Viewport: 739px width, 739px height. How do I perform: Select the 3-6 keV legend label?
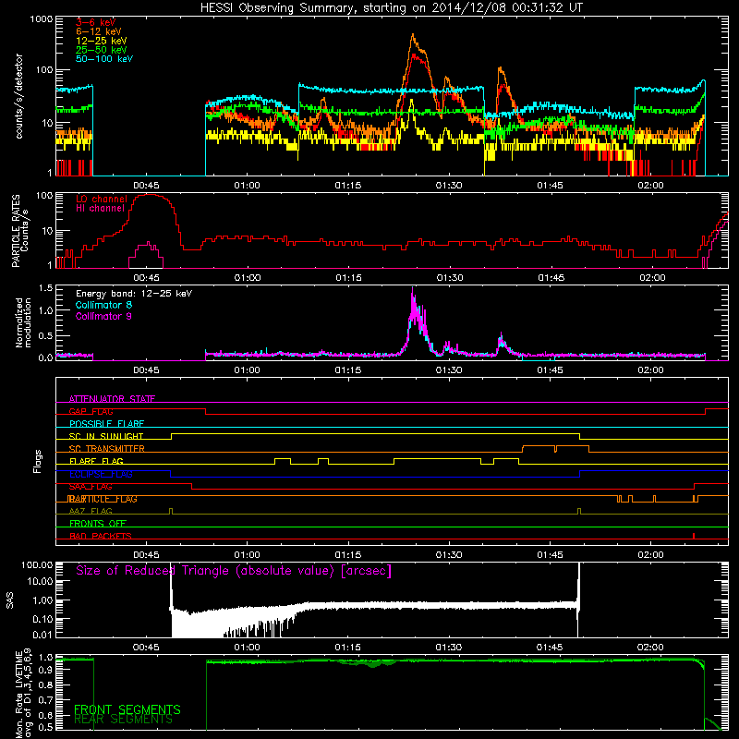point(95,22)
